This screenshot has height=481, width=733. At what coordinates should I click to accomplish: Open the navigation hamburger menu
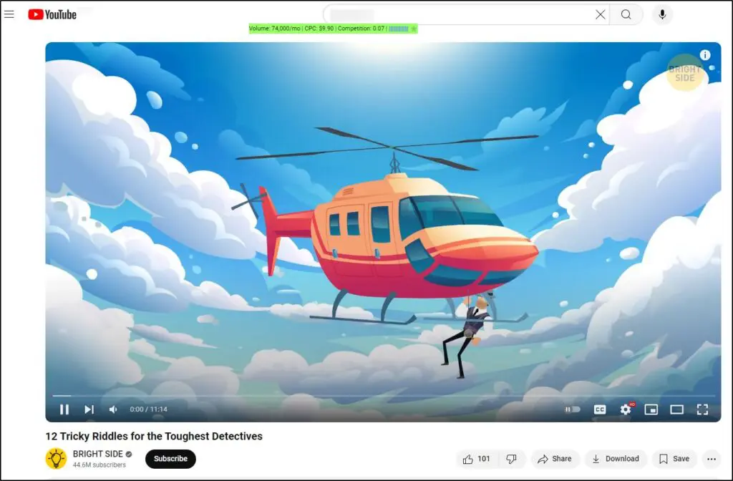click(9, 14)
